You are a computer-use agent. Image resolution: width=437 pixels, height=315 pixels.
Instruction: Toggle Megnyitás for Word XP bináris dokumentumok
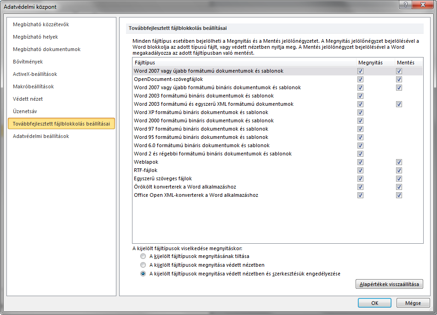pyautogui.click(x=360, y=113)
